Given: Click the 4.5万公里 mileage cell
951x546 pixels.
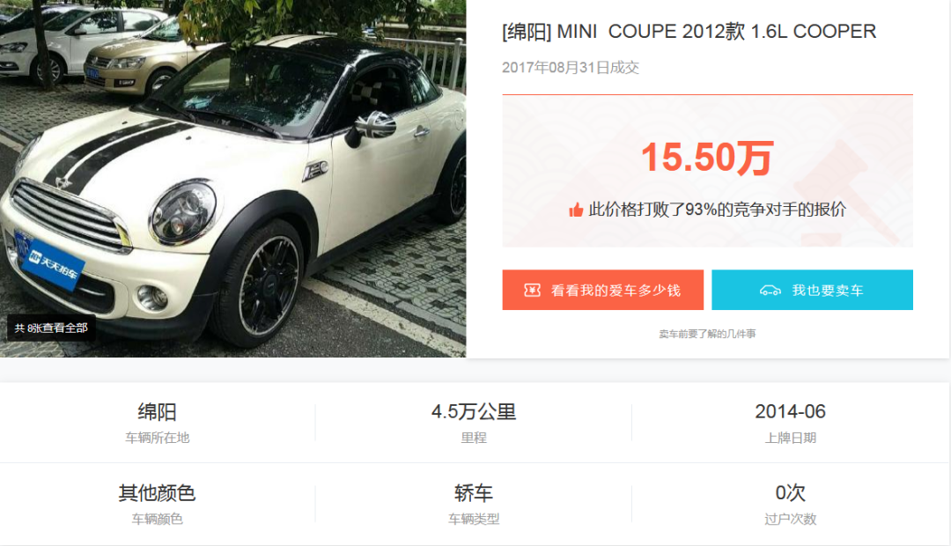Looking at the screenshot, I should pos(473,422).
